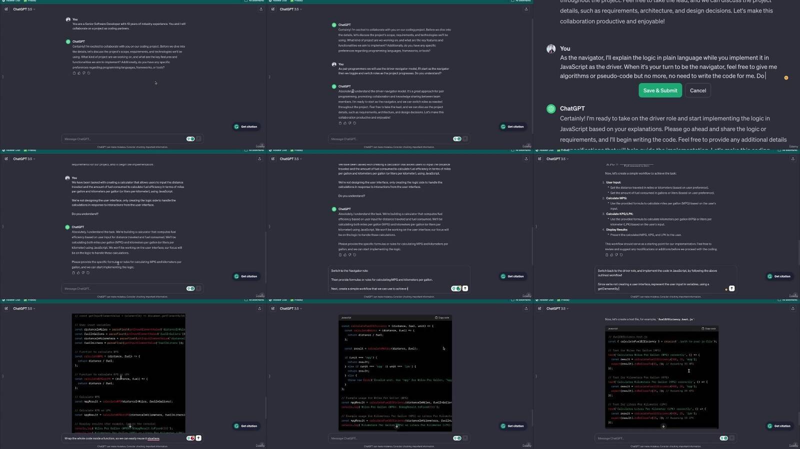Toggle the message box extension switch in top-middle panel

(x=457, y=139)
